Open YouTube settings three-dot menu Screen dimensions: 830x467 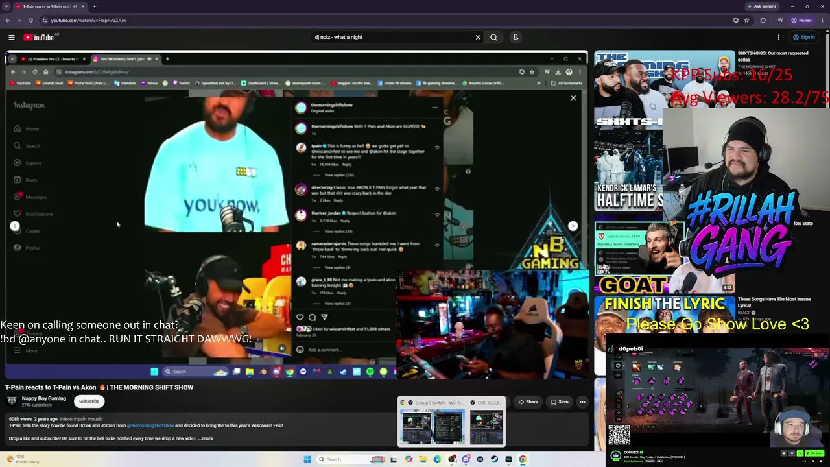(777, 38)
